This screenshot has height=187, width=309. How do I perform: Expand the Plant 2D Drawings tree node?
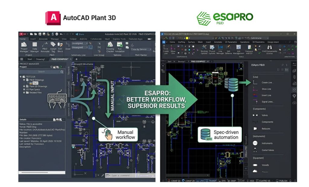[x=24, y=86]
